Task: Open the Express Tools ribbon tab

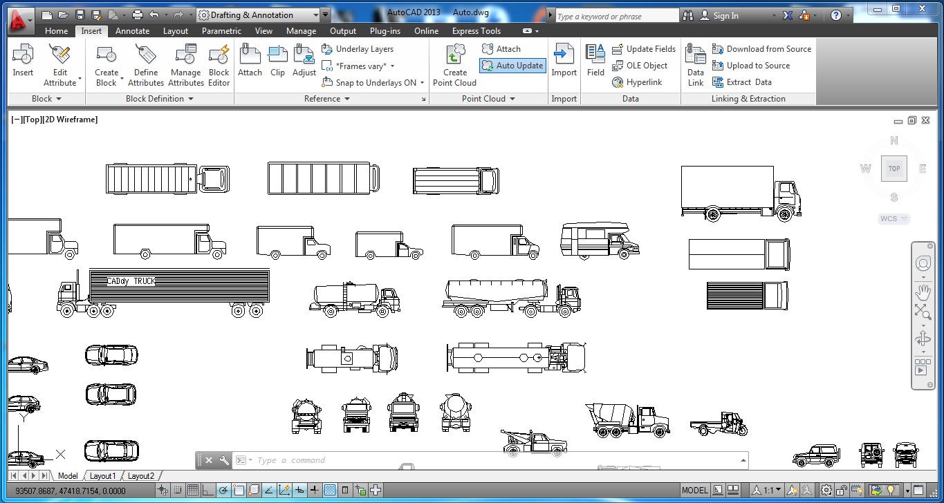Action: 476,31
